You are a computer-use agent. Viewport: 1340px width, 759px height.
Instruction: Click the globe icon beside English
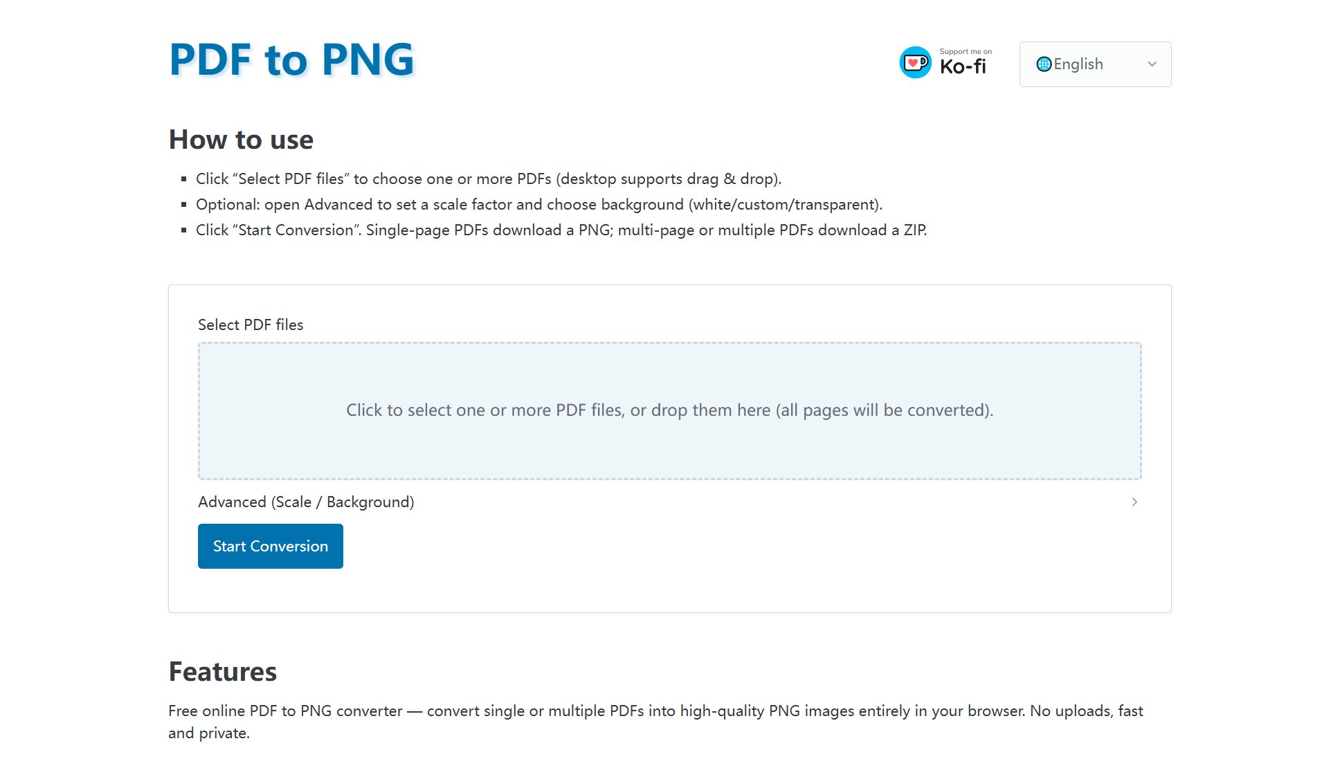click(1044, 64)
